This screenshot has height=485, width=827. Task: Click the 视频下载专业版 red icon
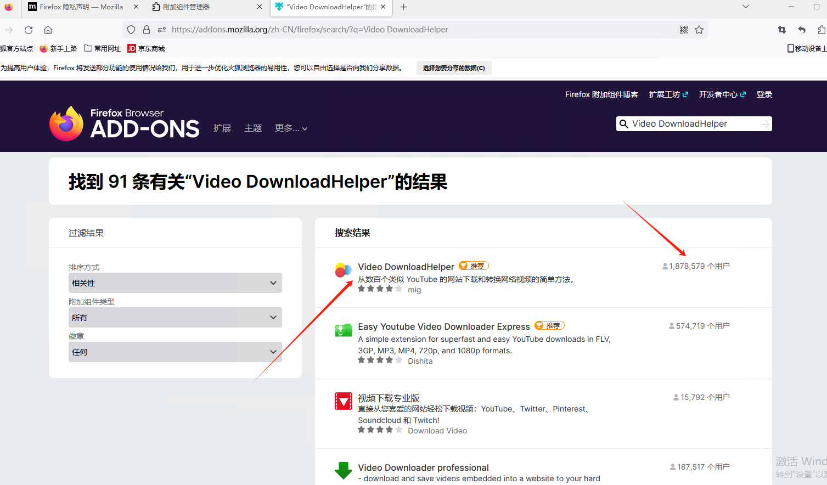coord(344,401)
